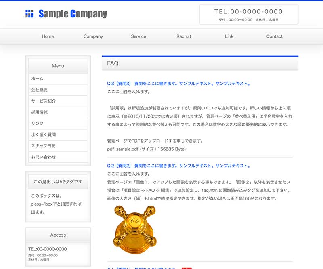Select ホーム in the side menu
The width and height of the screenshot is (323, 269).
(58, 78)
